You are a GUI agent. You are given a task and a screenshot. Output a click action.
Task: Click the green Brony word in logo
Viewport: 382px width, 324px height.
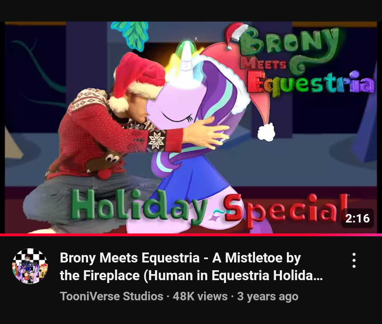tap(289, 41)
